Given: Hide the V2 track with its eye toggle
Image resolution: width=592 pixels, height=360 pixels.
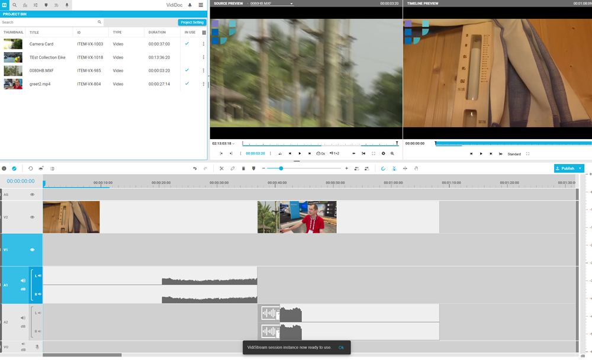Looking at the screenshot, I should click(32, 217).
